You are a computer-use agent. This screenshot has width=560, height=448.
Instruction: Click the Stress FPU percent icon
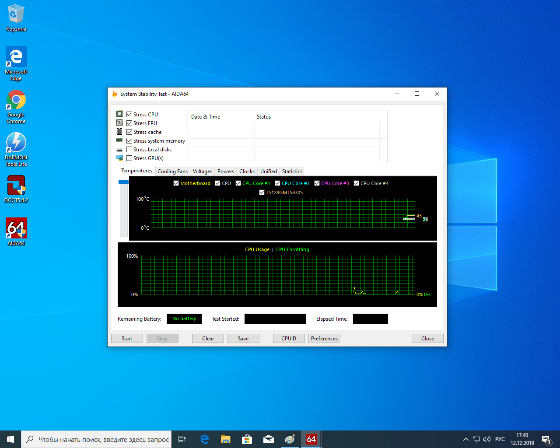[x=119, y=122]
